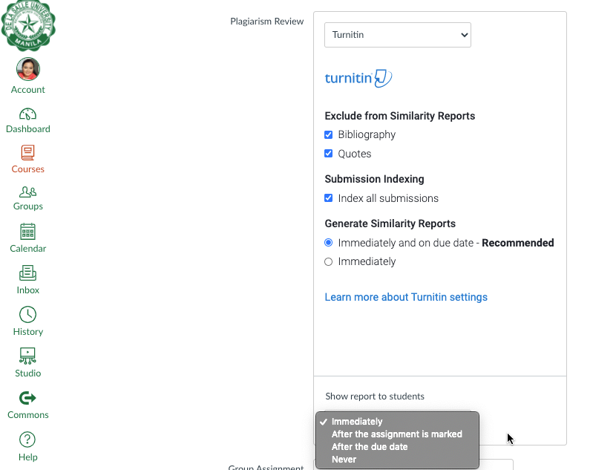This screenshot has width=593, height=470.
Task: Open the Studio icon
Action: tap(27, 356)
